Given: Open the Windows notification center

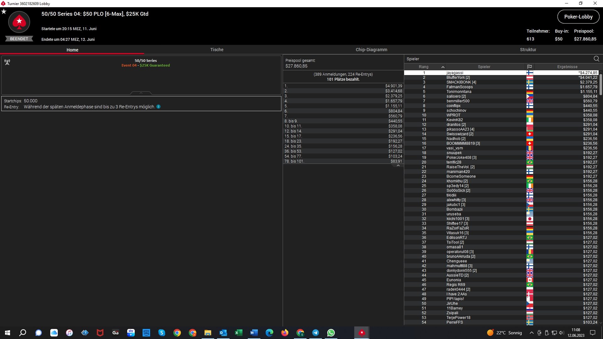Looking at the screenshot, I should 593,333.
